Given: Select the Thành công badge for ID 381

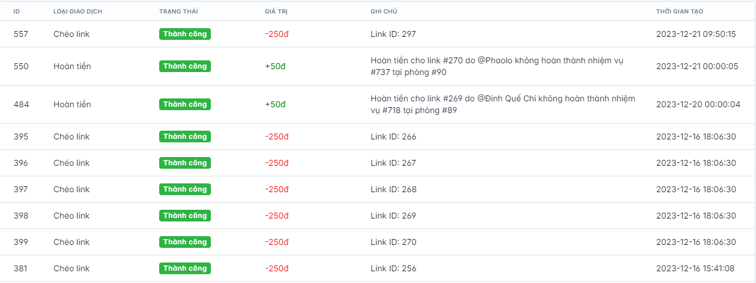Looking at the screenshot, I should (185, 268).
